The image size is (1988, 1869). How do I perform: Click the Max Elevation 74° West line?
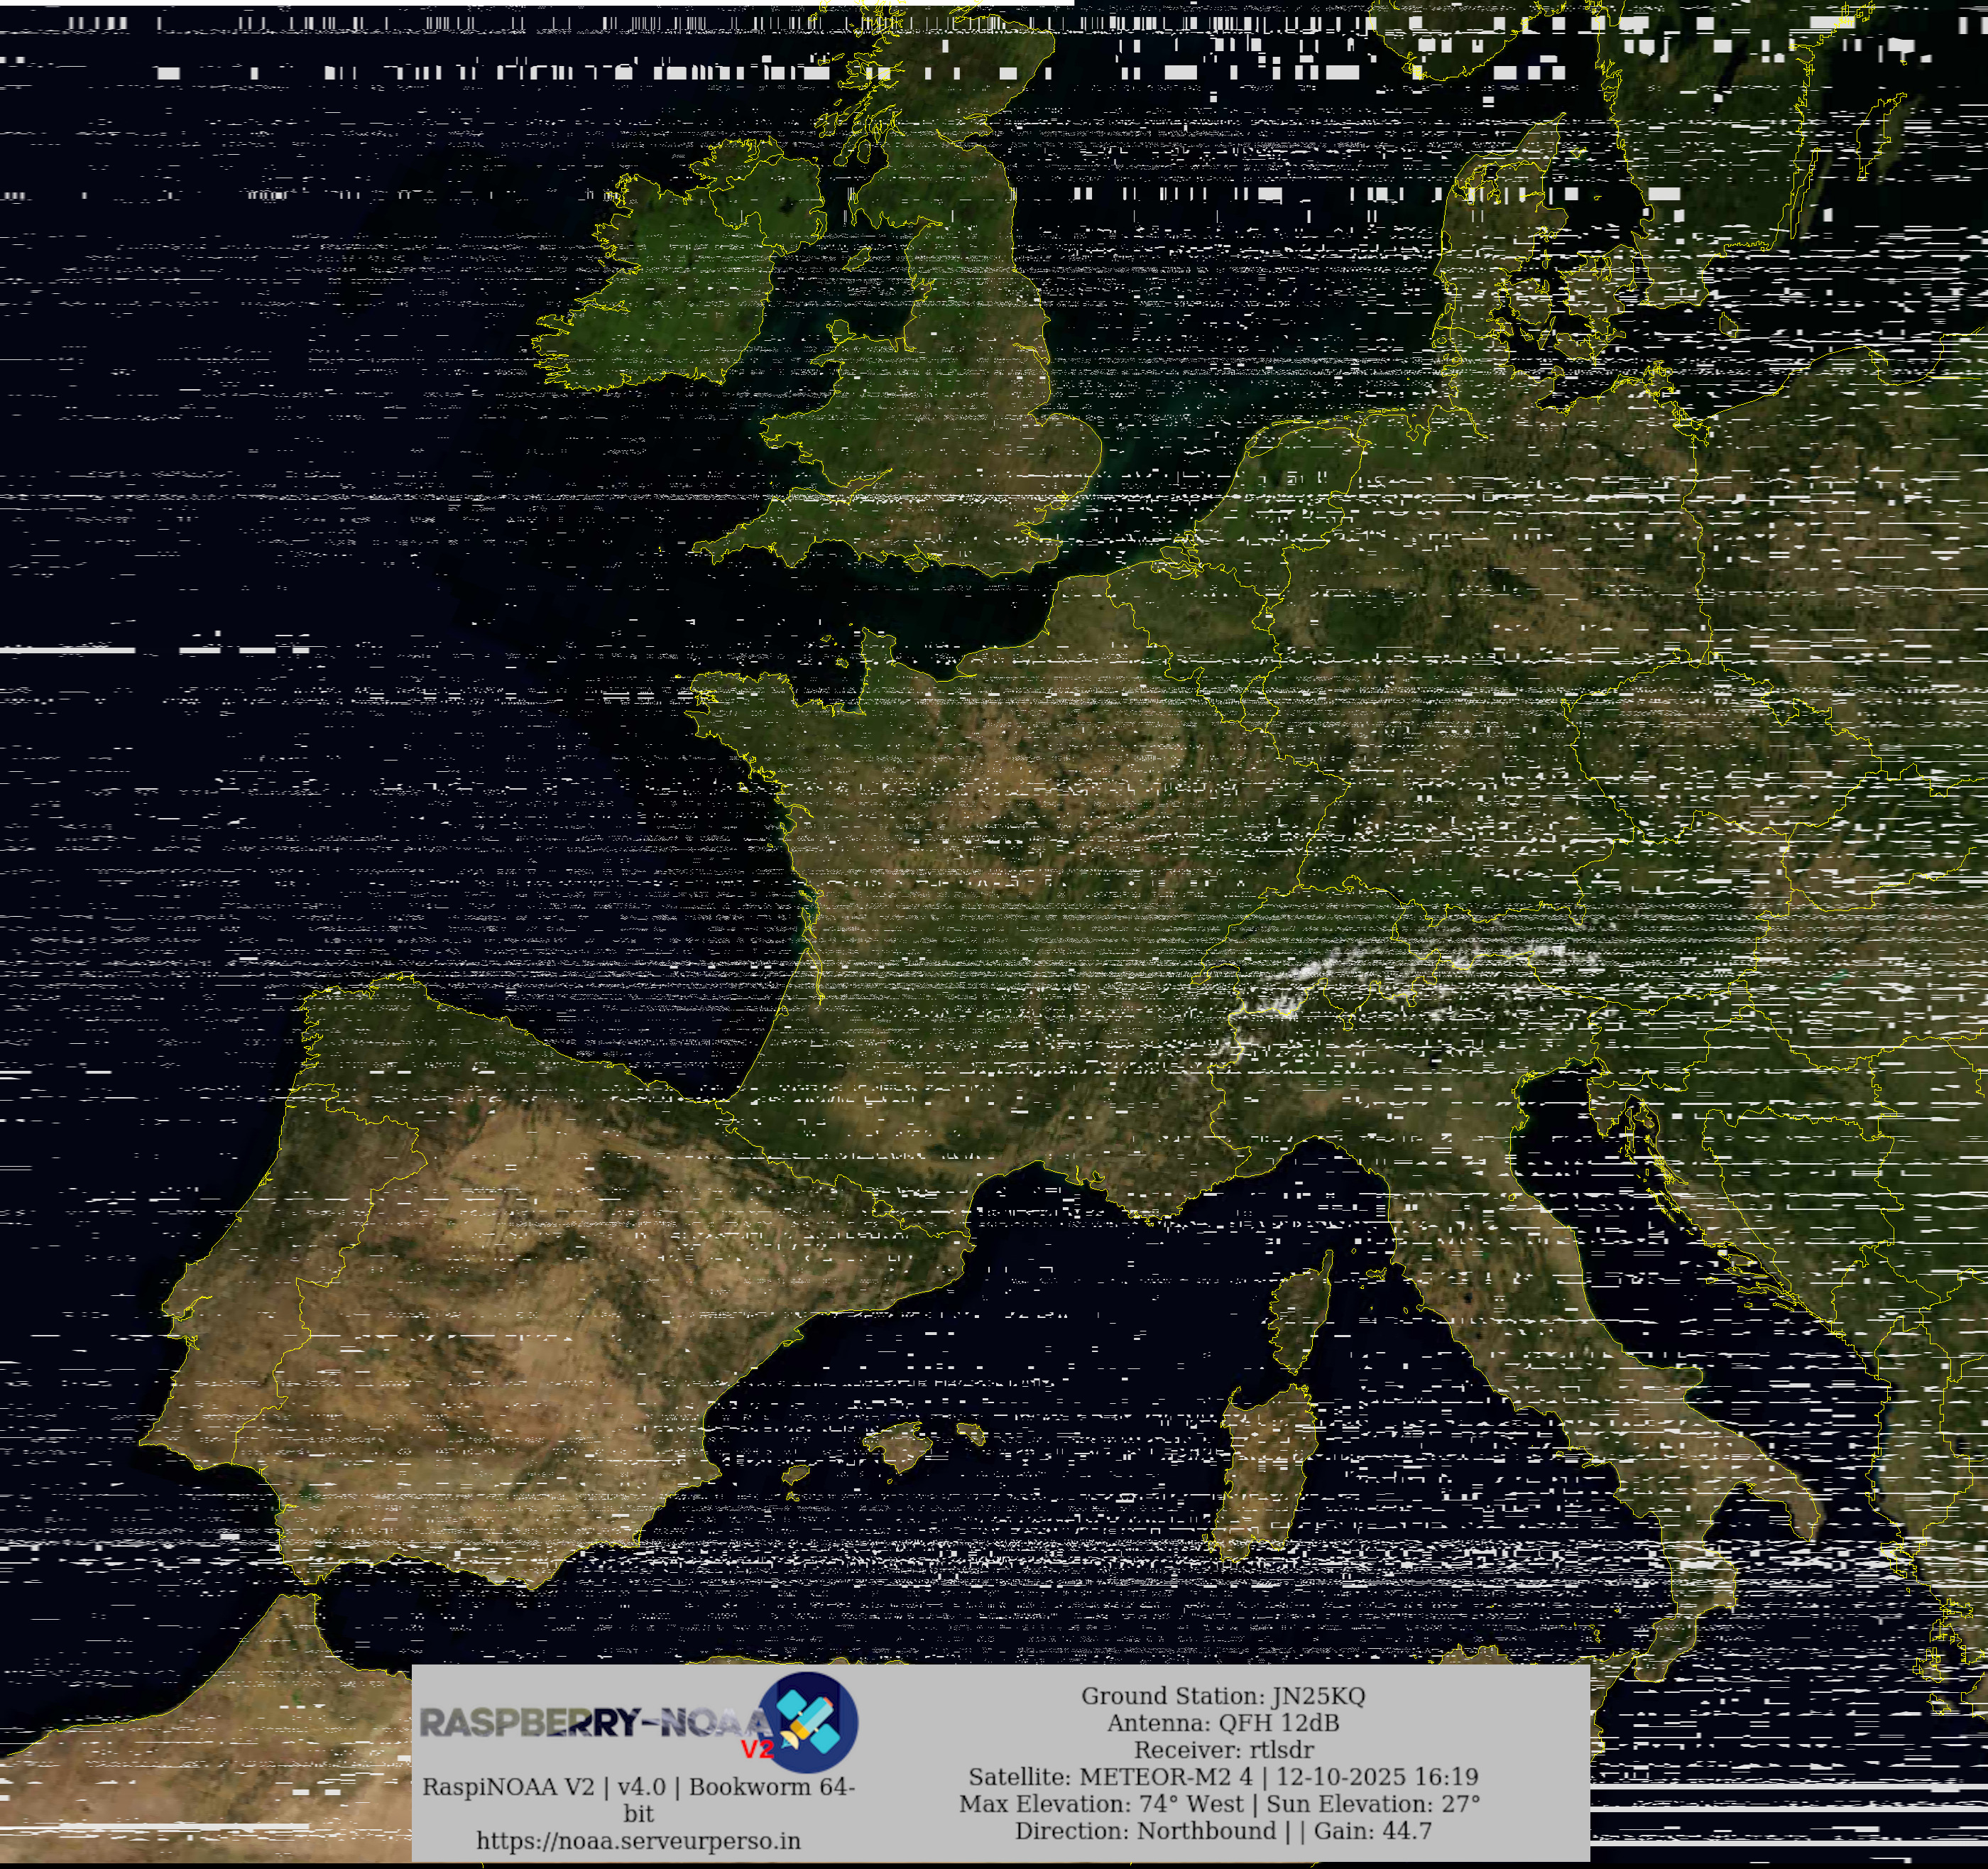click(x=1218, y=1804)
